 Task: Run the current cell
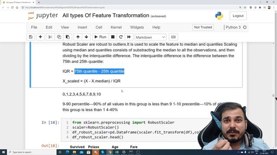[x=100, y=37]
